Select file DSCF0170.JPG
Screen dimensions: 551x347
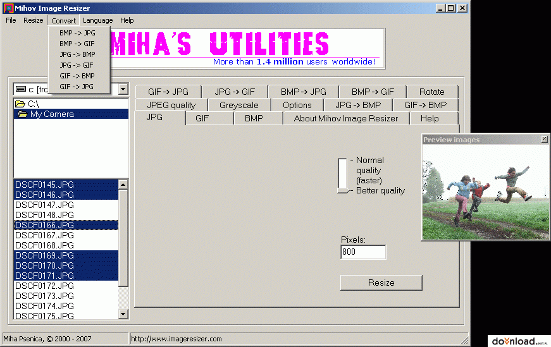[x=66, y=265]
